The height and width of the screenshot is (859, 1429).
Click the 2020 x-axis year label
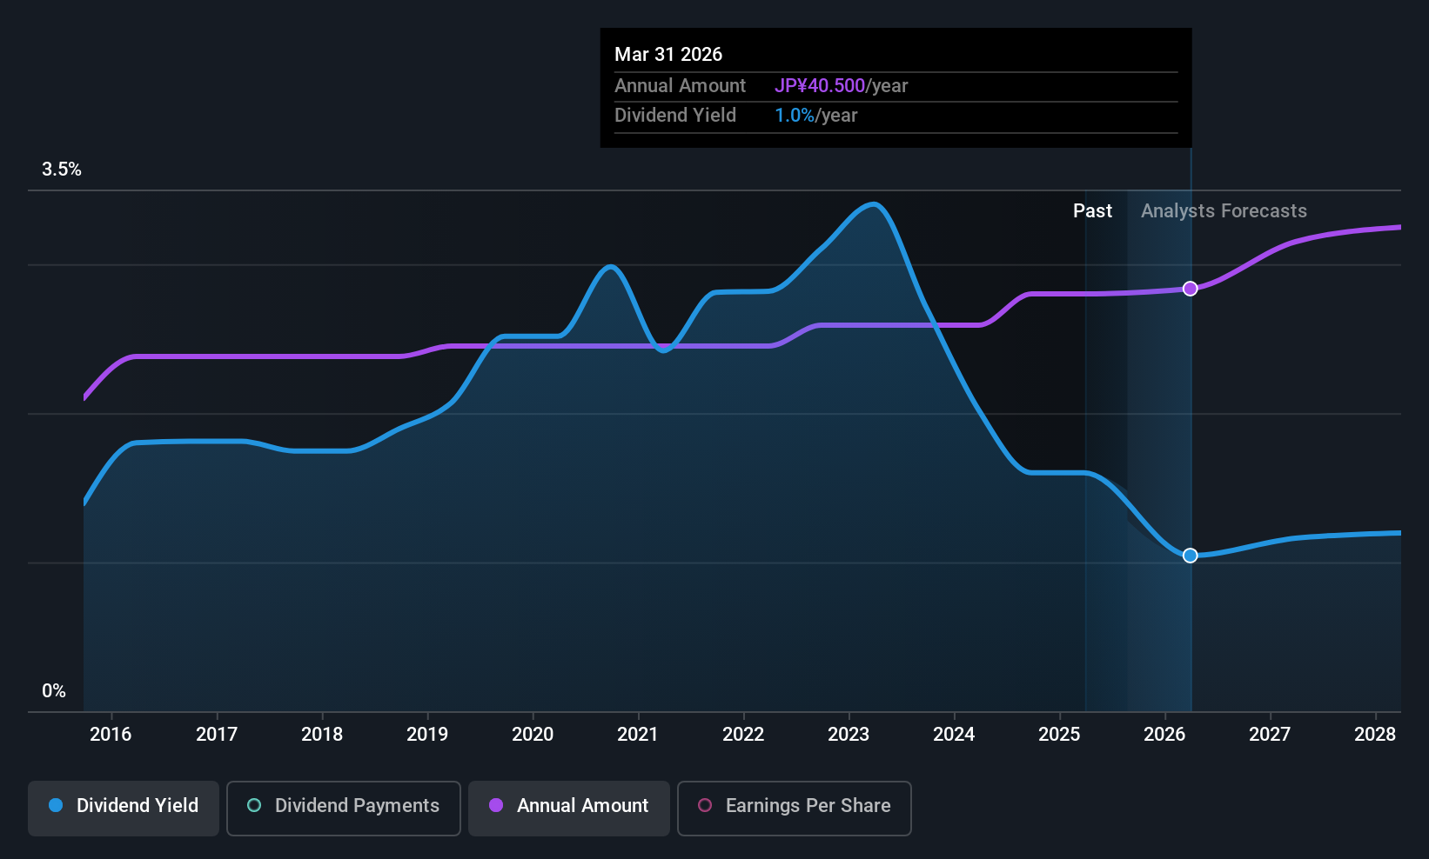[533, 735]
